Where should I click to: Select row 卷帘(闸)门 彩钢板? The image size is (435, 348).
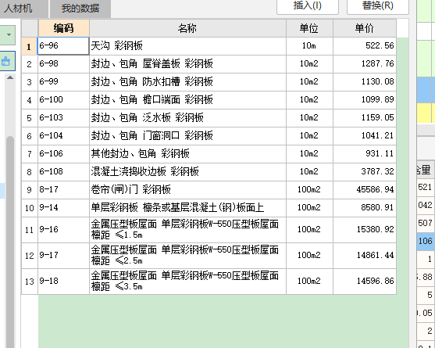(x=187, y=190)
